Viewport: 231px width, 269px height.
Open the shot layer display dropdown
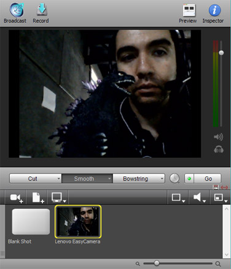point(178,198)
